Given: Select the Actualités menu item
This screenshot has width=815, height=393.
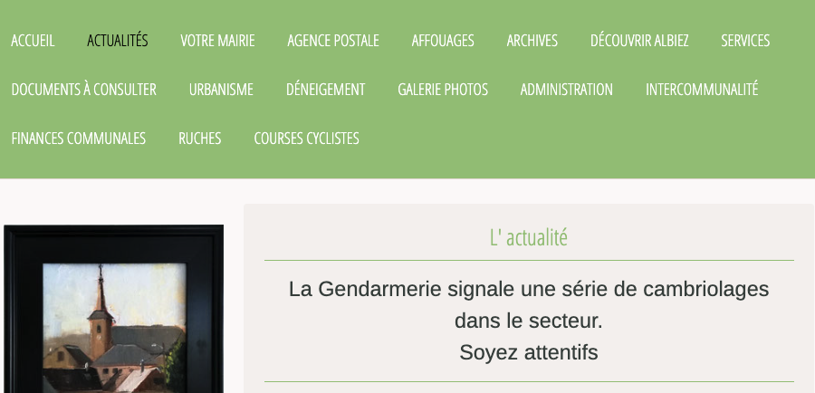Looking at the screenshot, I should [x=118, y=41].
